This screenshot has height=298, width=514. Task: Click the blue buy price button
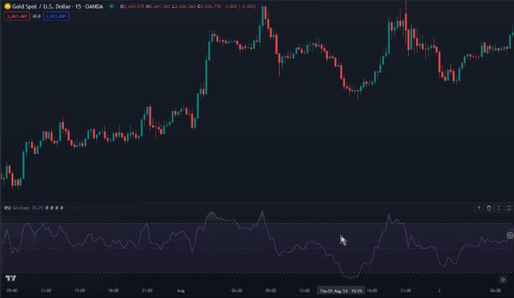56,15
